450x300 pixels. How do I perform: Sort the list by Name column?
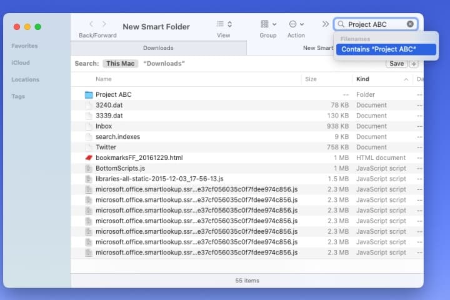pos(104,79)
